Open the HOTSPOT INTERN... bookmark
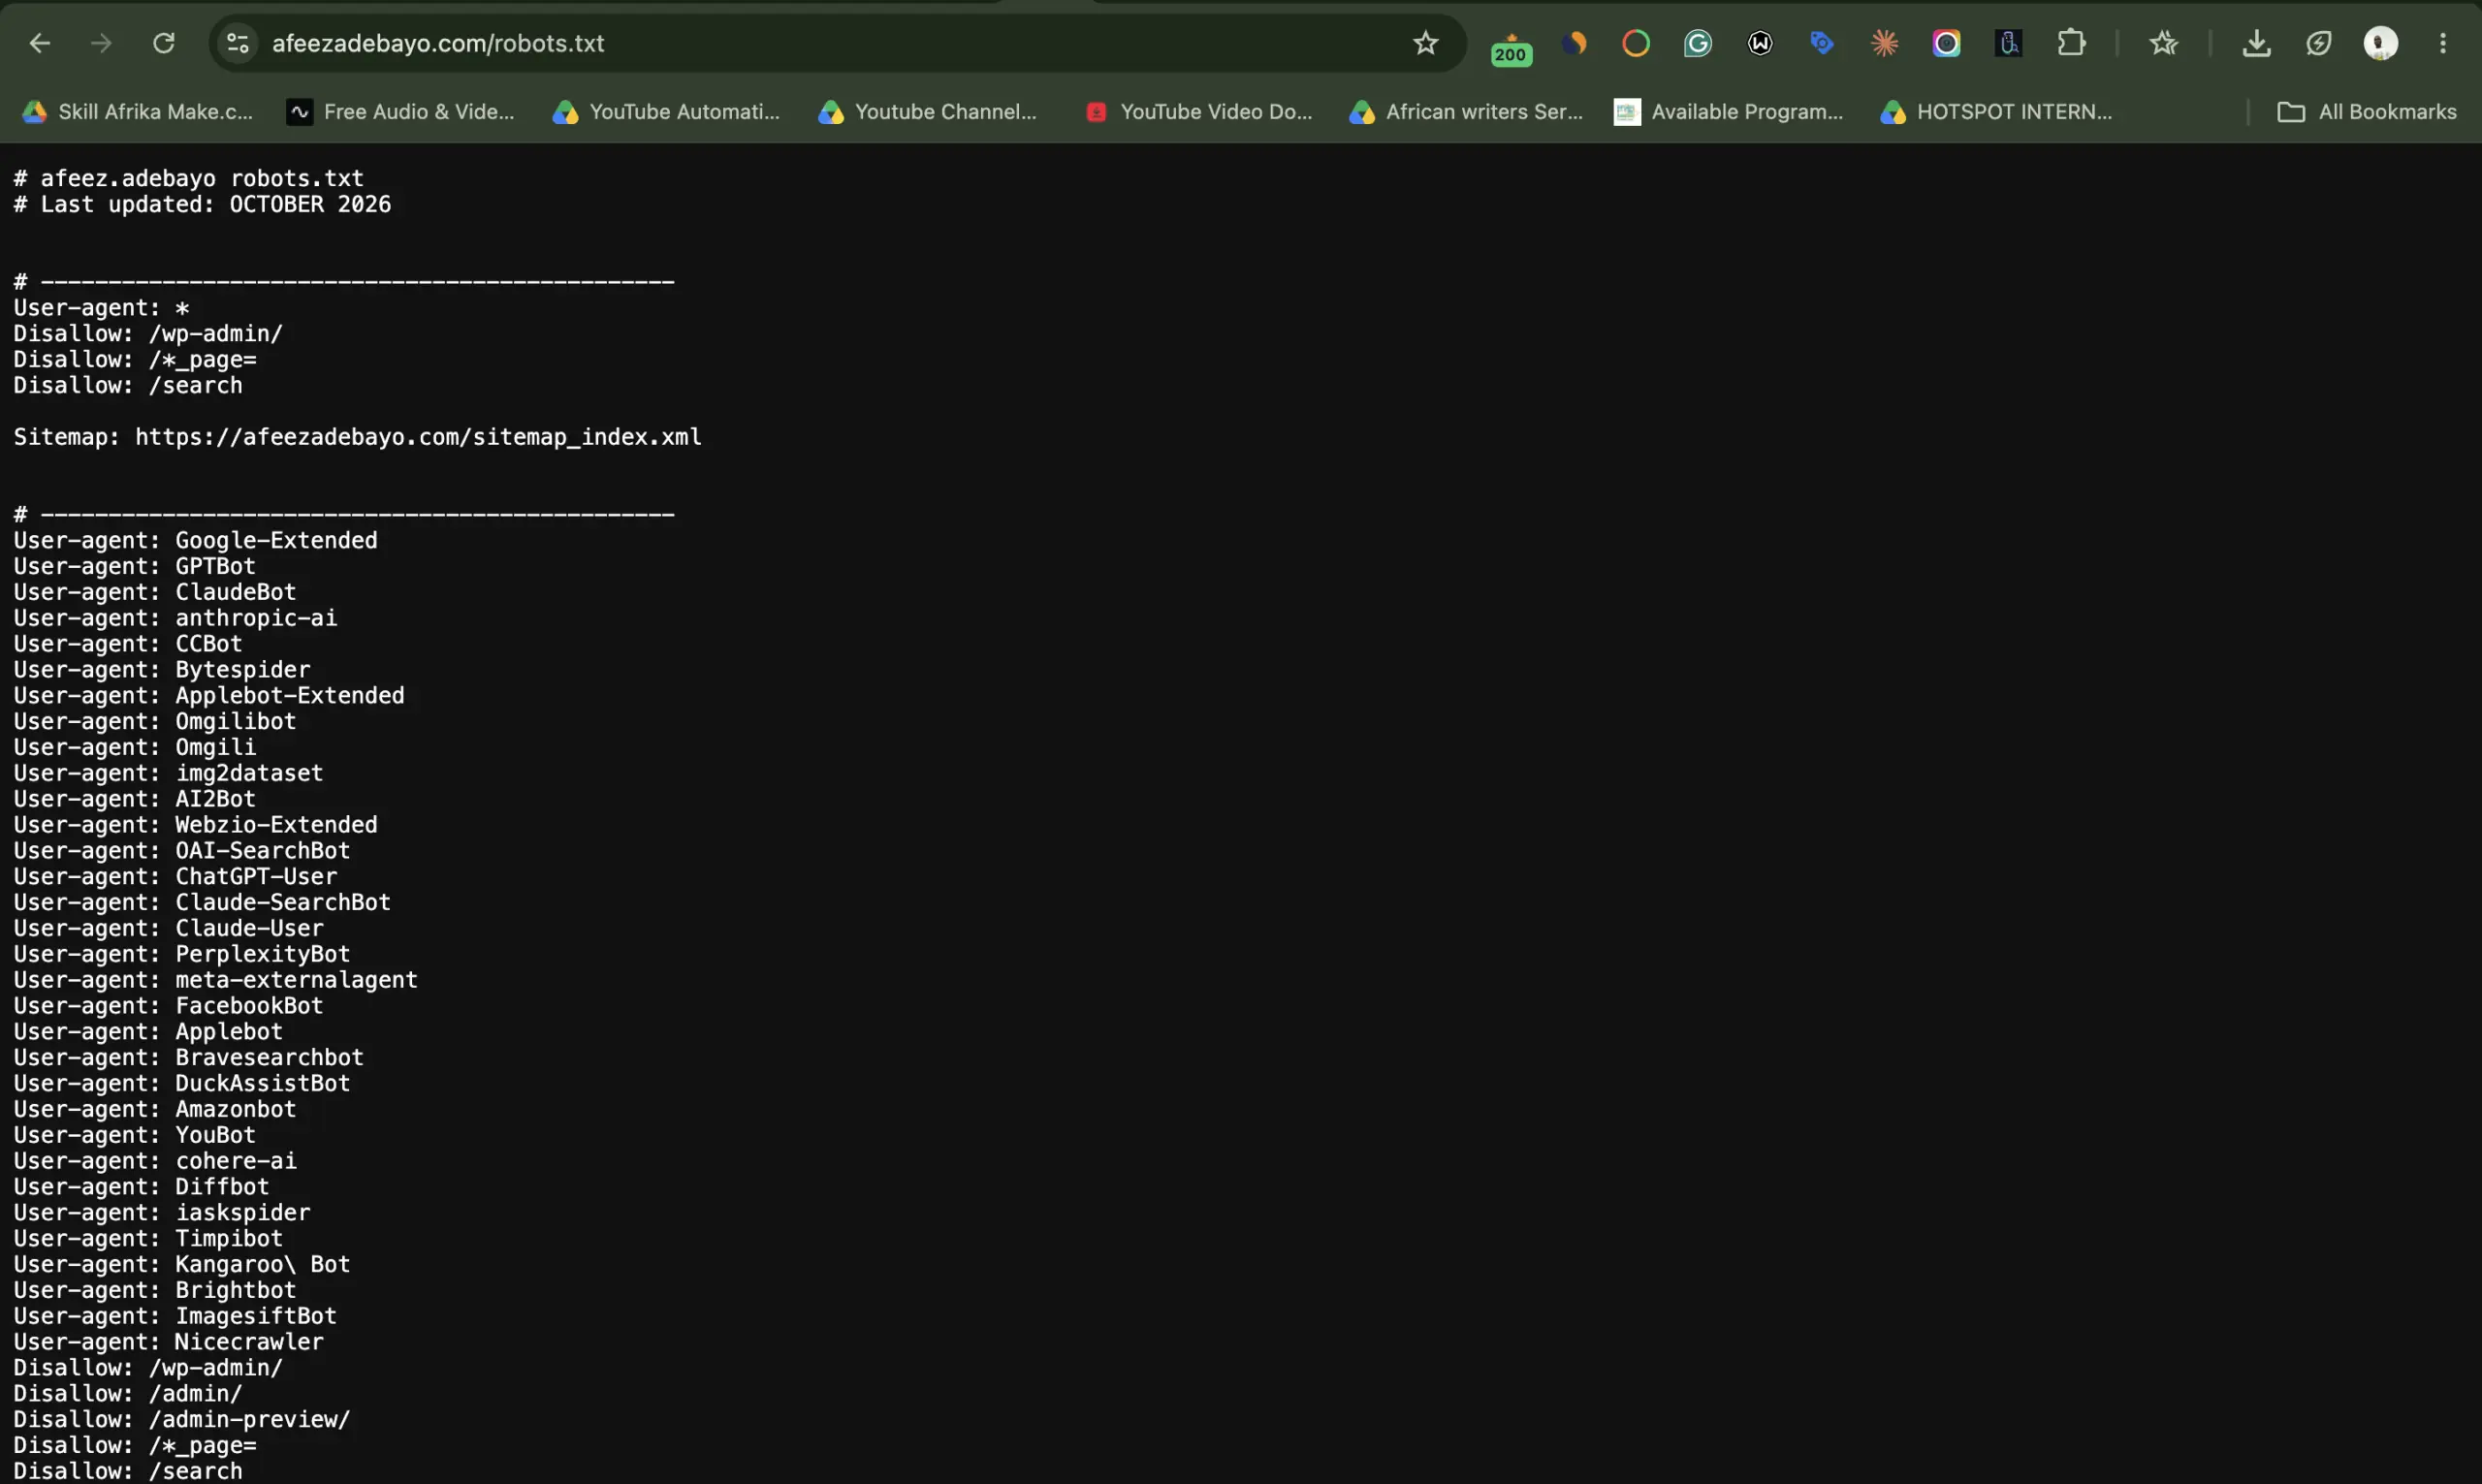 click(1996, 112)
